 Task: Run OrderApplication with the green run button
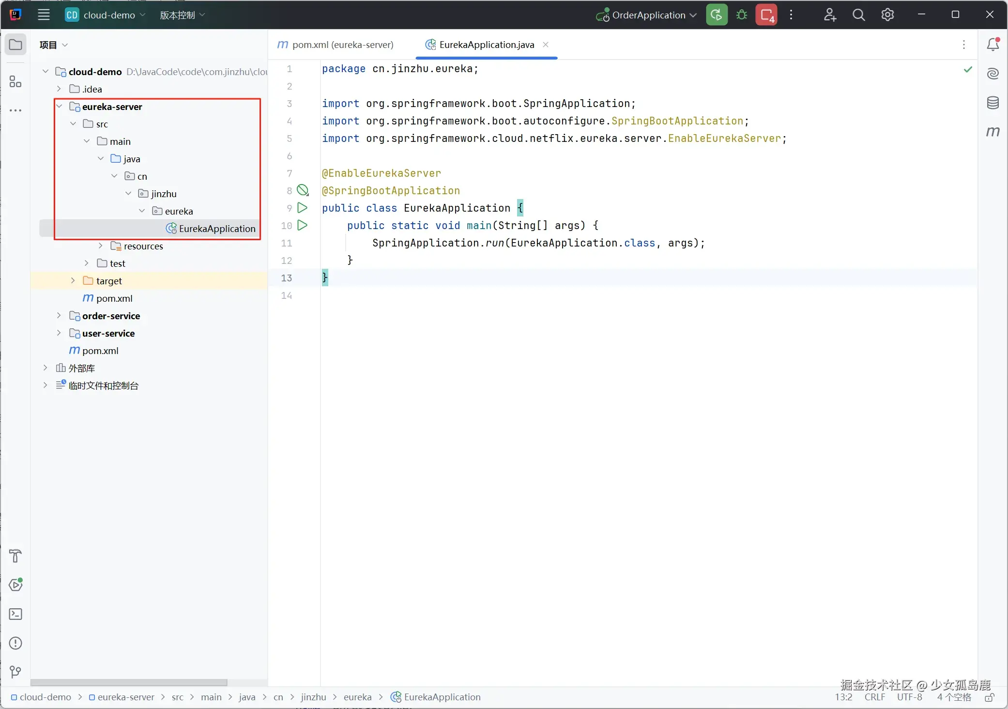717,15
